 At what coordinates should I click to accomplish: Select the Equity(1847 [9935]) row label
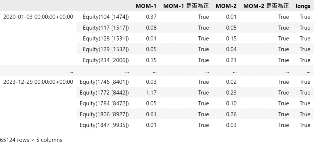pyautogui.click(x=104, y=125)
